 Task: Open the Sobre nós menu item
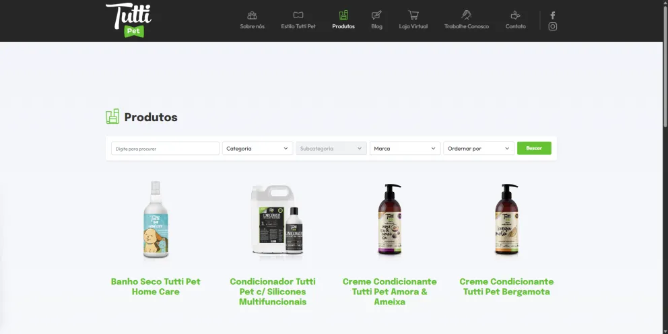[x=253, y=26]
